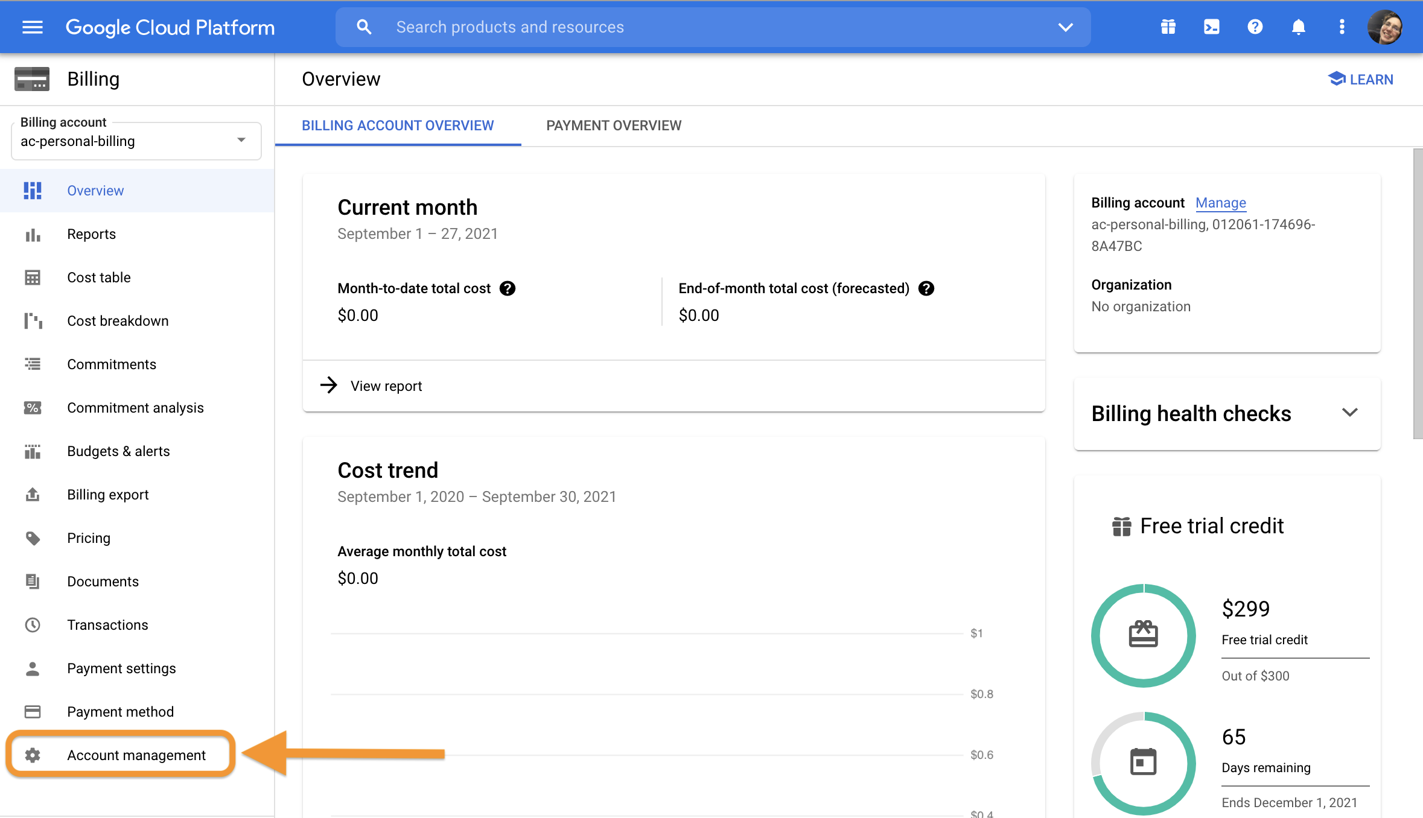Go to Cost table page

(x=137, y=277)
